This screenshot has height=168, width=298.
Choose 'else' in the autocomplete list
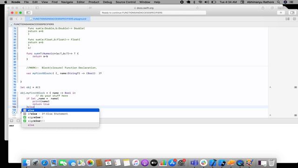[x=61, y=110]
